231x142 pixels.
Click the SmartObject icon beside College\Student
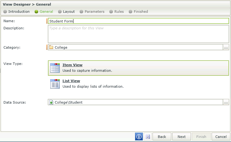click(x=51, y=102)
